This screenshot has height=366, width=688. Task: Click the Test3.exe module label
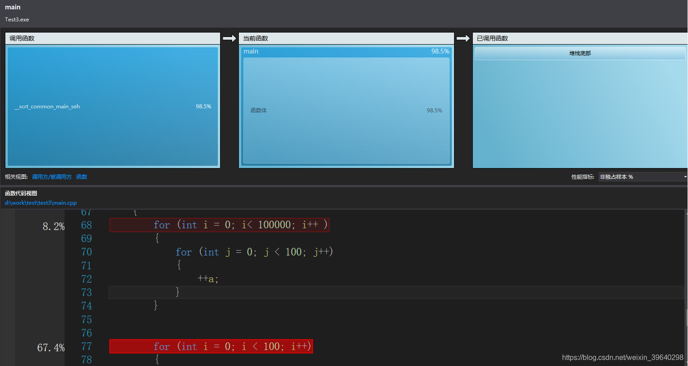click(x=17, y=20)
